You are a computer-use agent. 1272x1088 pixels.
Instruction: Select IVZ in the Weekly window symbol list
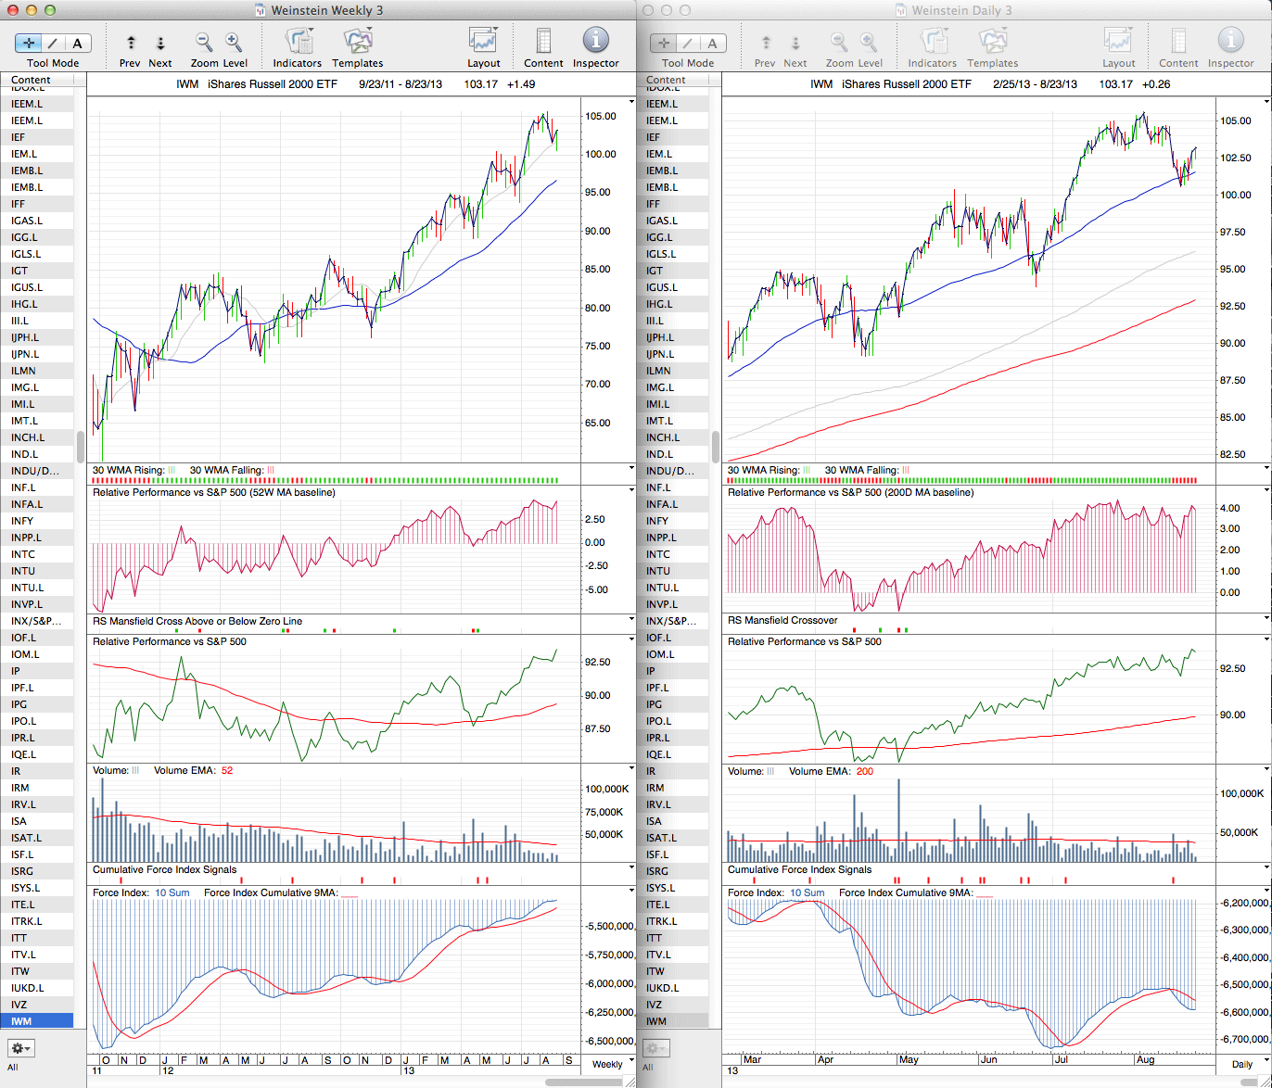tap(37, 1005)
